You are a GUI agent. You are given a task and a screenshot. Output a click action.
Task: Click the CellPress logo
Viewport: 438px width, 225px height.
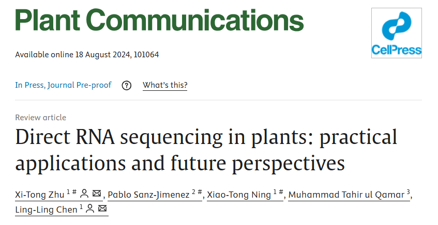[x=396, y=33]
